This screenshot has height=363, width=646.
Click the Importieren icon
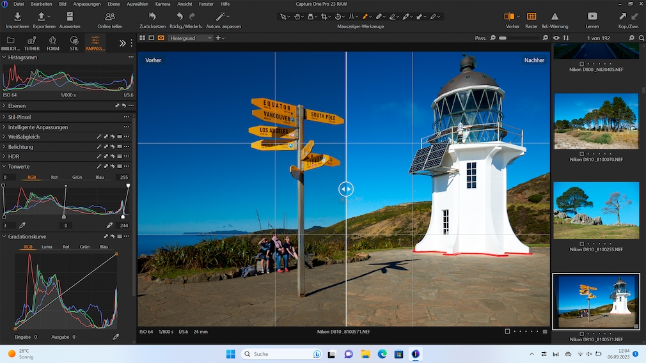pos(17,17)
